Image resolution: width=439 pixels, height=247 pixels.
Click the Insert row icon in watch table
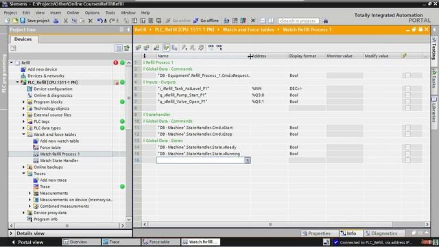coord(138,47)
